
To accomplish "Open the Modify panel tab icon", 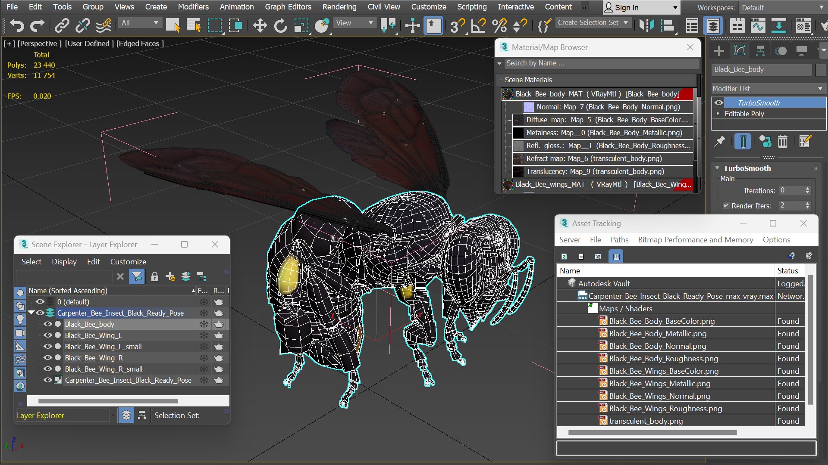I will 740,51.
